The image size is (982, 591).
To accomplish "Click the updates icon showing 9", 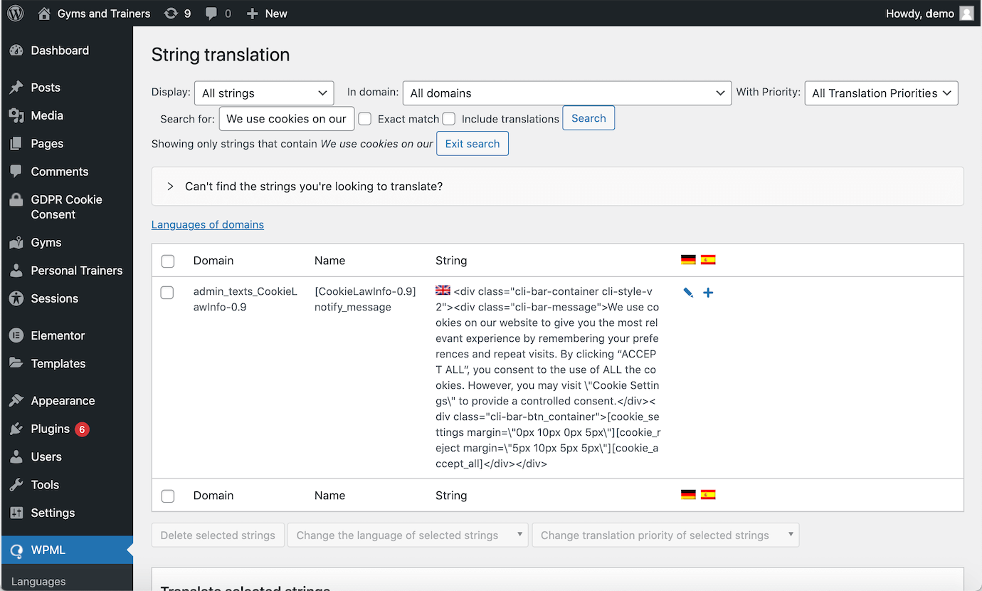I will [176, 13].
